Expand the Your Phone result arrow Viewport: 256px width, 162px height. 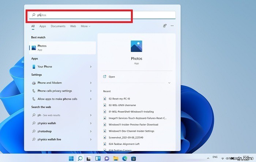click(x=91, y=67)
